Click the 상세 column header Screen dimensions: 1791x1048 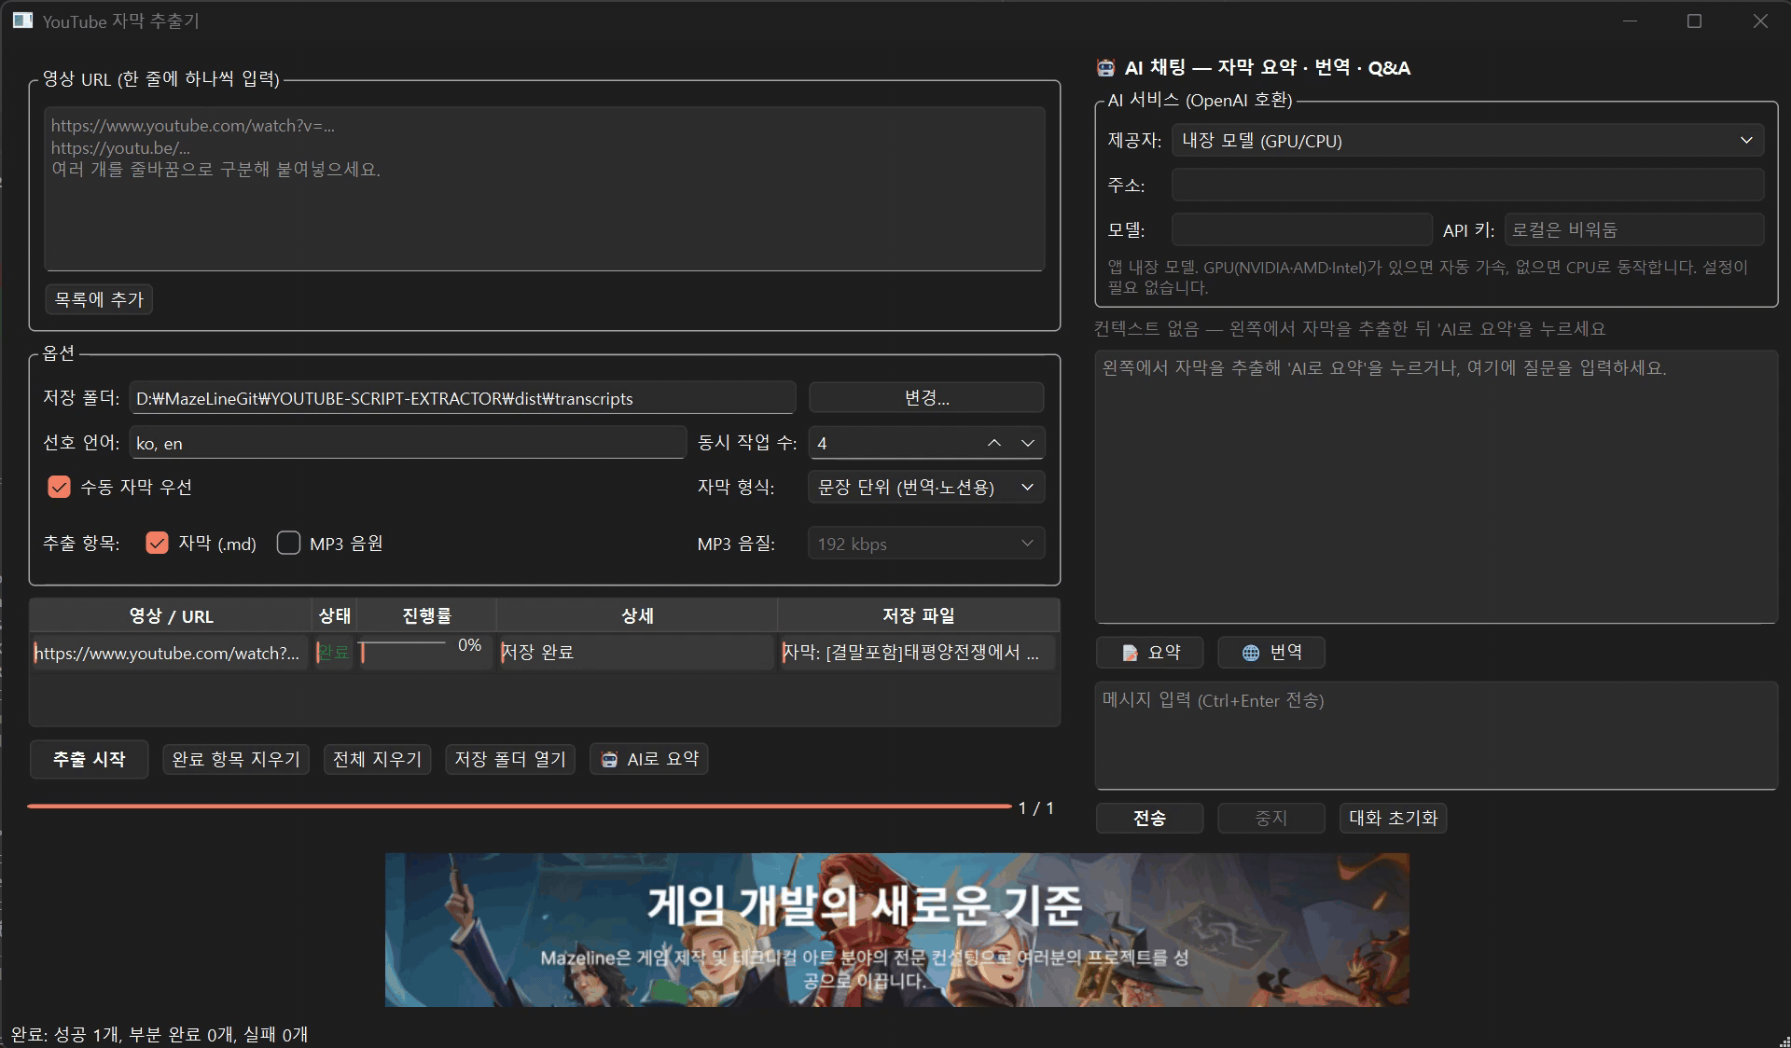[637, 615]
